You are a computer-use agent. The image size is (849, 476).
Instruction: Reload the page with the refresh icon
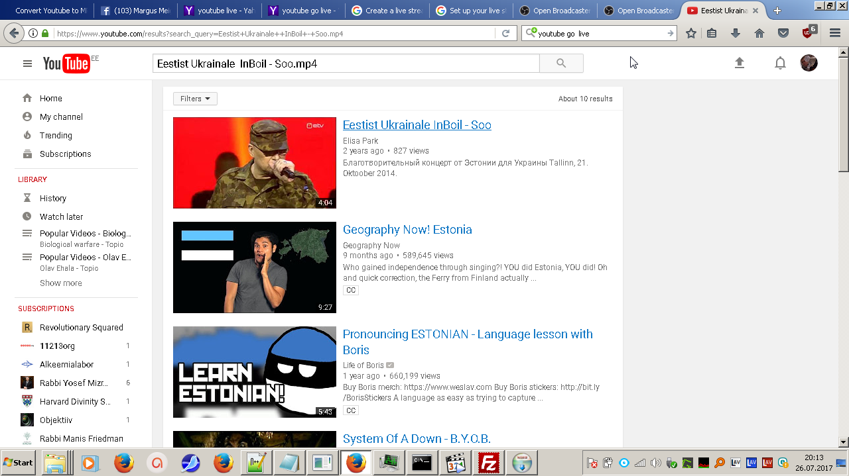point(505,33)
